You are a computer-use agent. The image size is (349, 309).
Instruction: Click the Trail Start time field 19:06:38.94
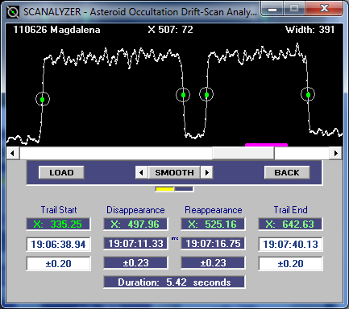tap(58, 244)
